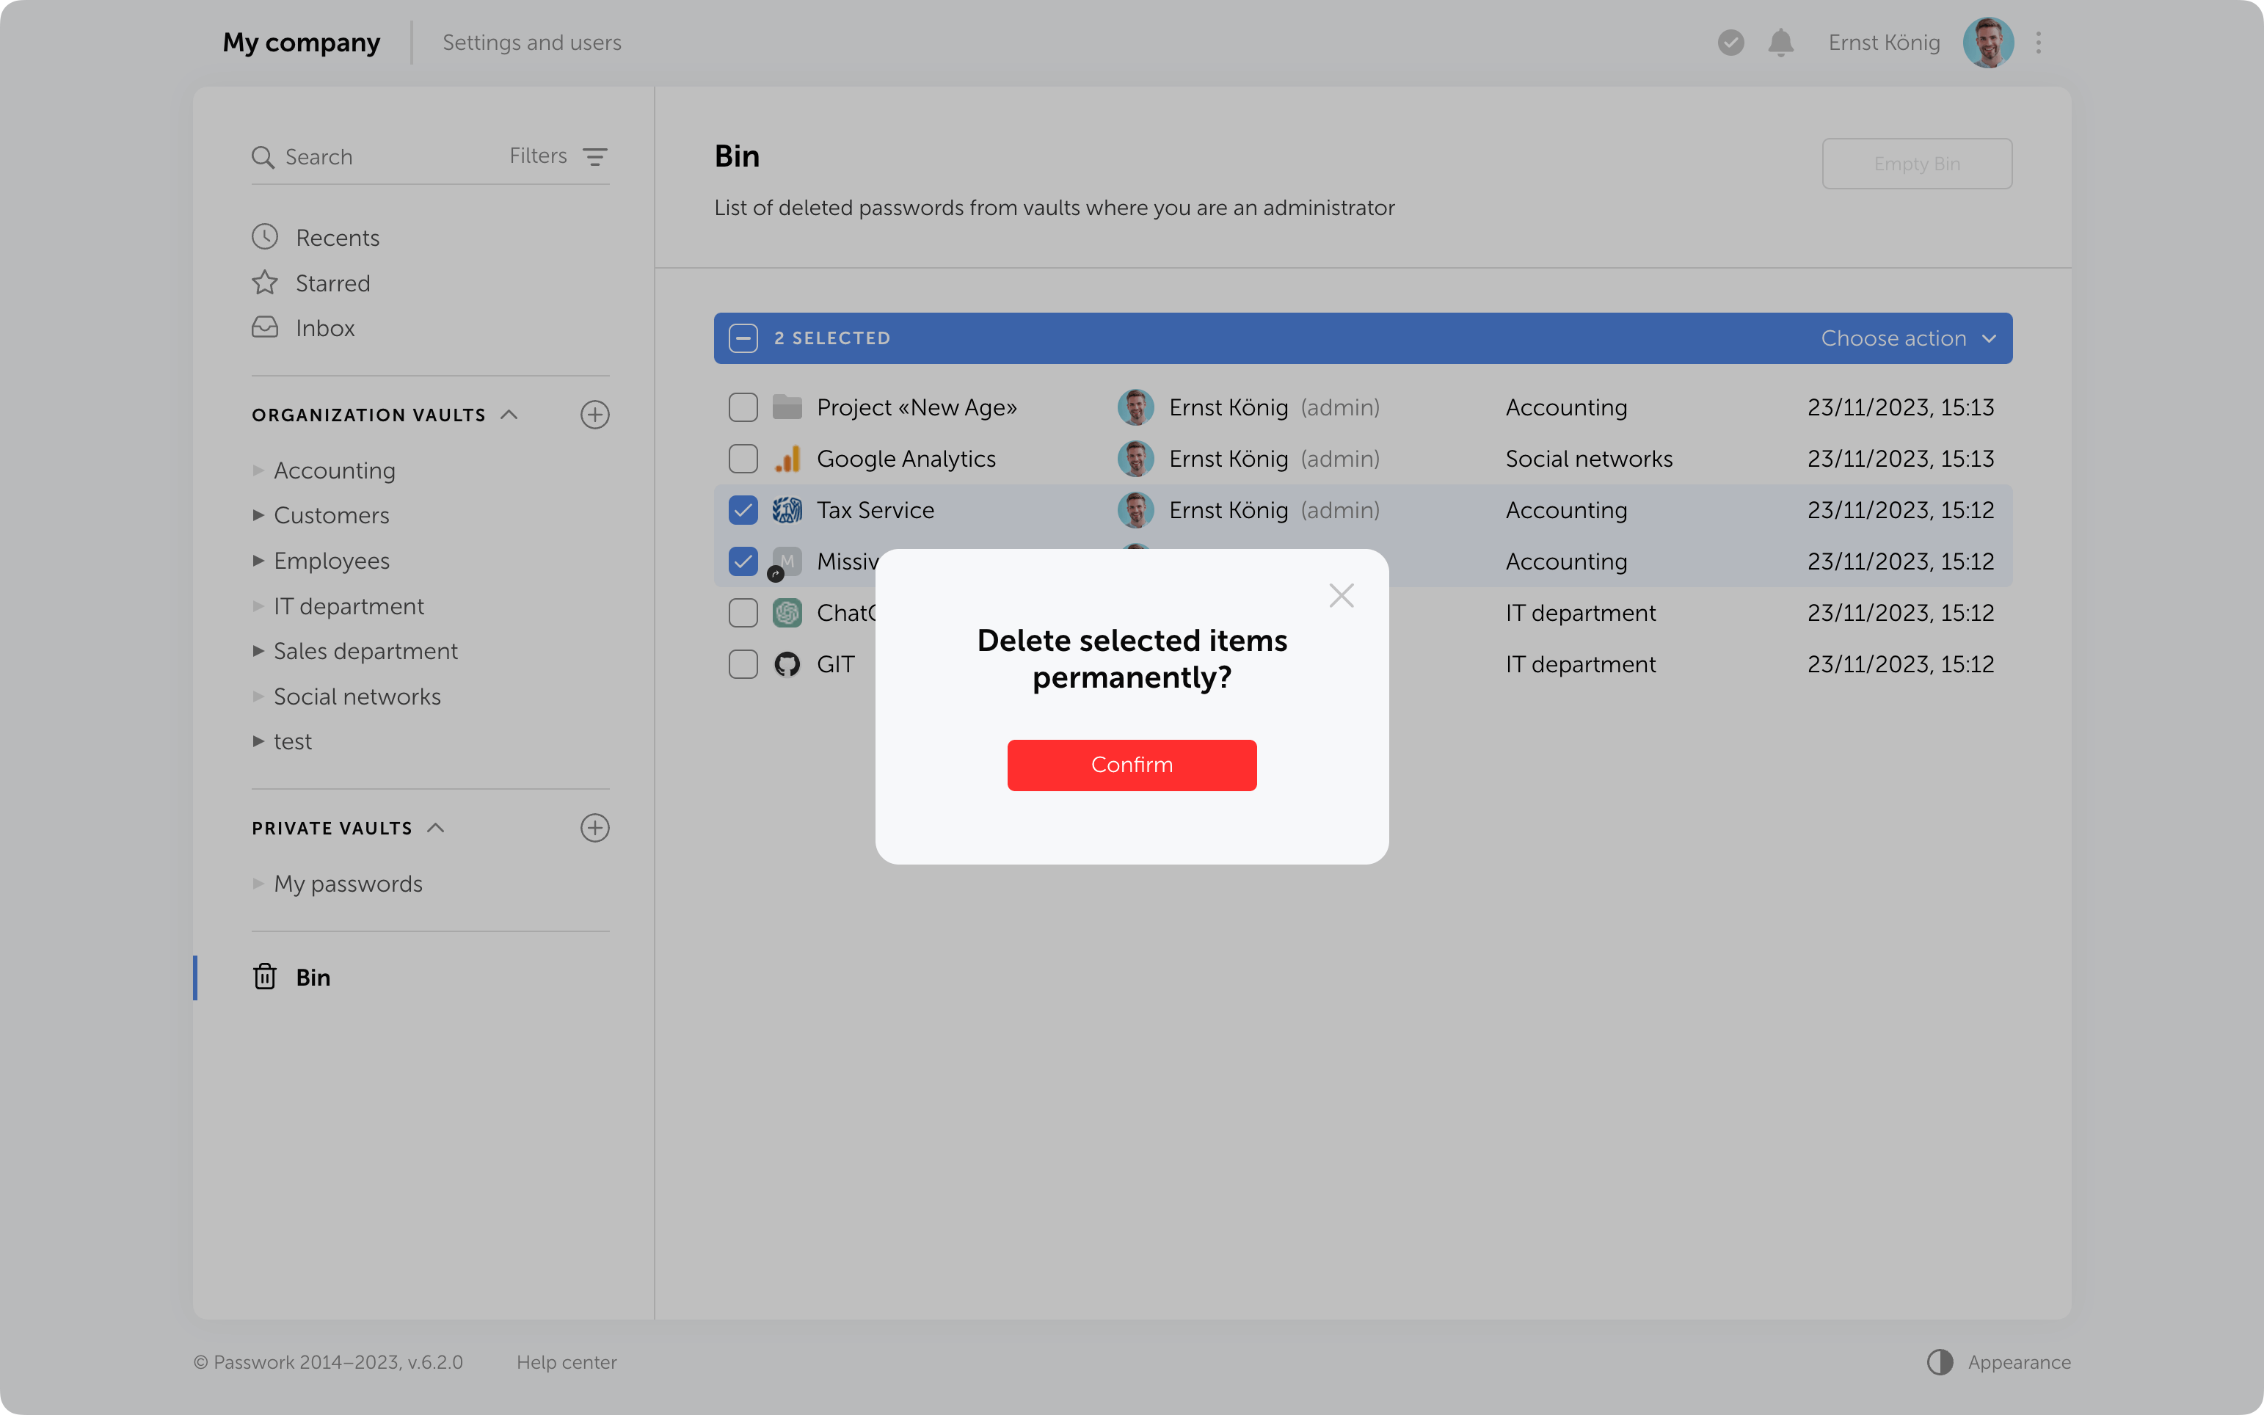Uncheck the Tax Service checkbox
Image resolution: width=2264 pixels, height=1415 pixels.
pos(743,510)
